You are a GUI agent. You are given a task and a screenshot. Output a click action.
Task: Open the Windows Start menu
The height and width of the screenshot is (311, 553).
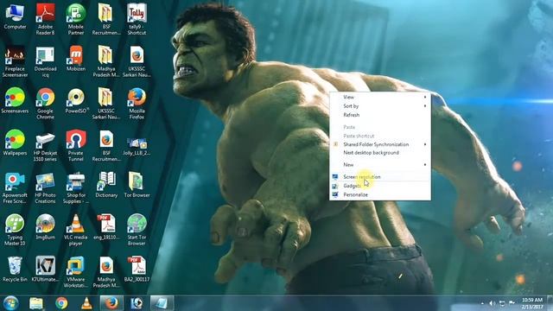pos(10,303)
